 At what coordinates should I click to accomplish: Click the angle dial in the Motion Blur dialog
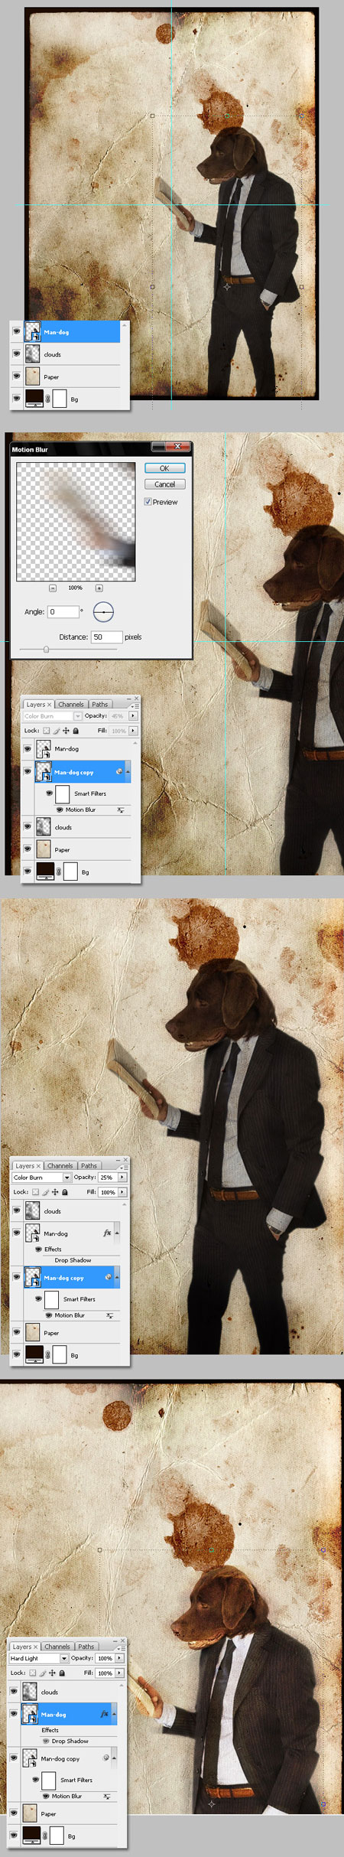coord(103,612)
